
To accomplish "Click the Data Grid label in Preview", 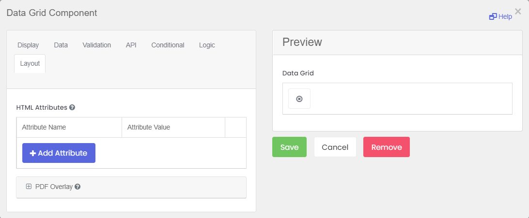I will [x=298, y=73].
